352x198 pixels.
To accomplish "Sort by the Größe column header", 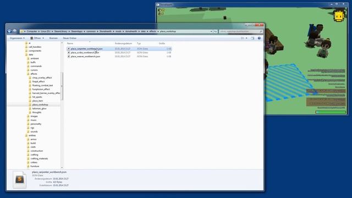I will [x=162, y=43].
